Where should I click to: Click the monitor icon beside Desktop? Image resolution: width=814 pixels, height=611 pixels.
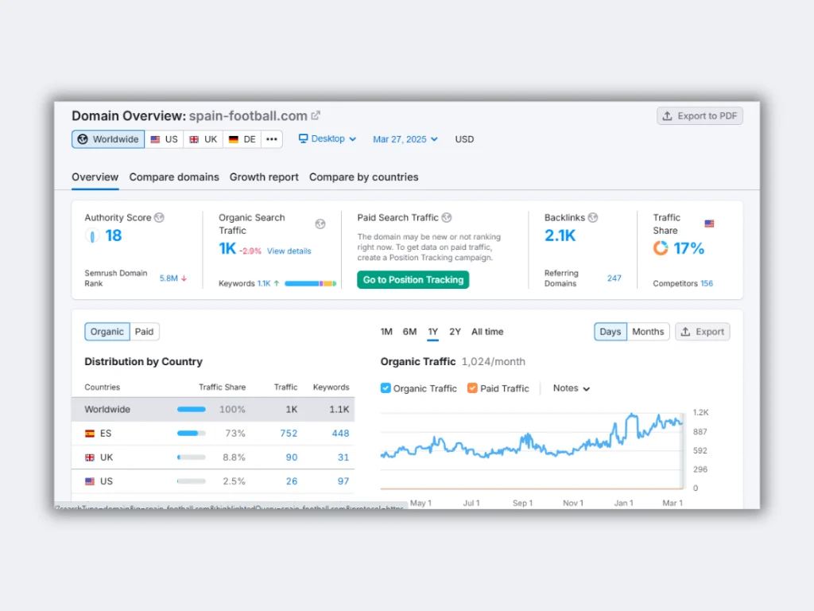coord(303,138)
